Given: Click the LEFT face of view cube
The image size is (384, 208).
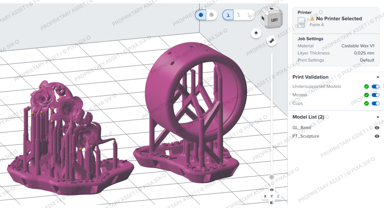Looking at the screenshot, I should (274, 20).
